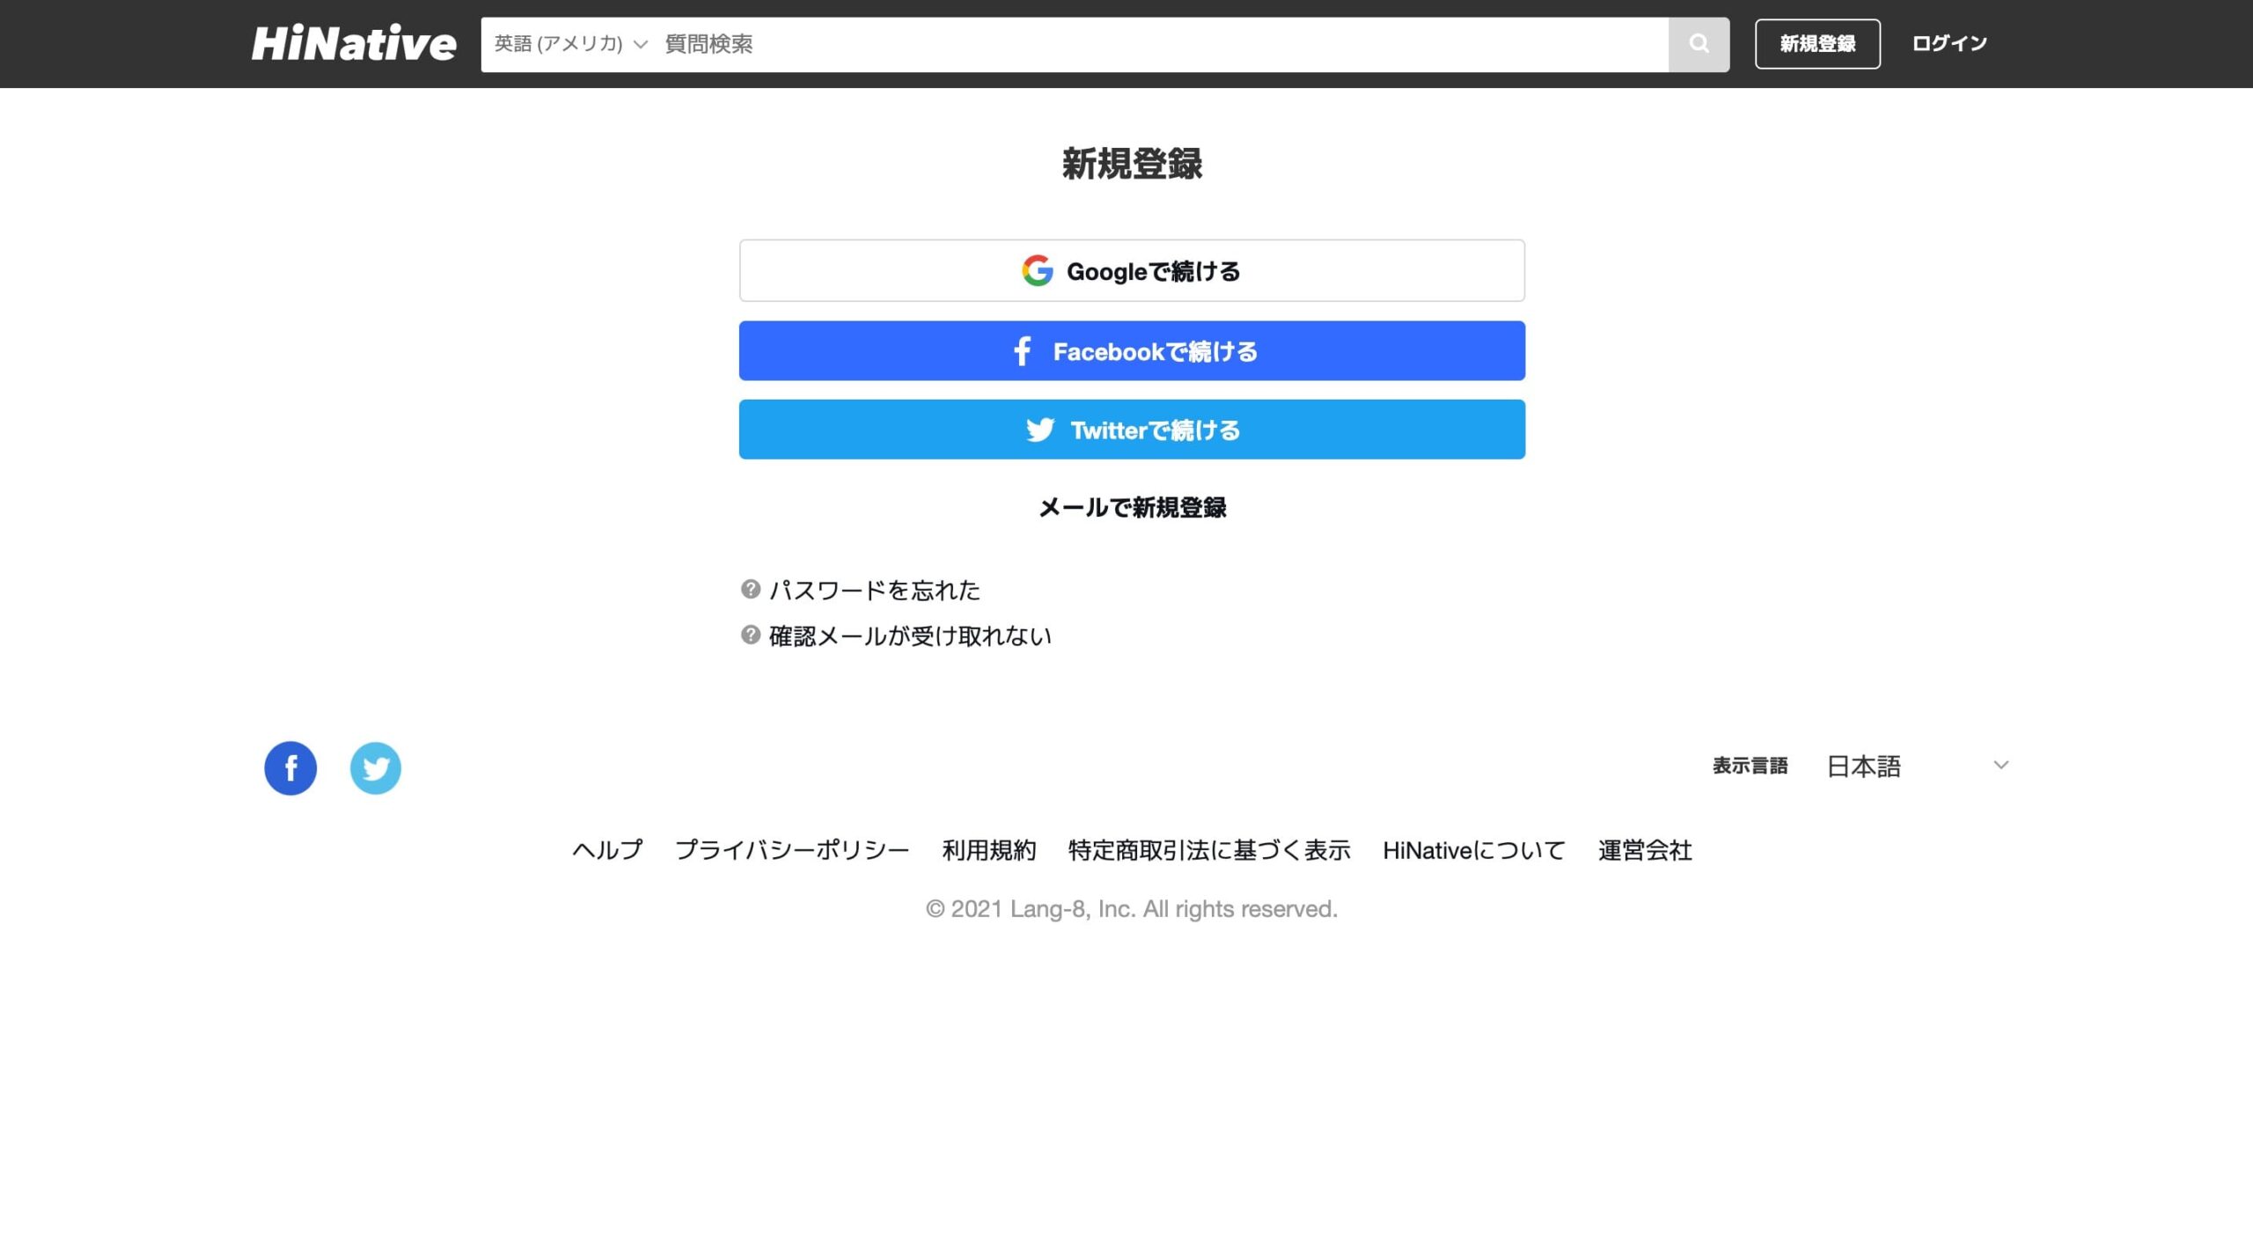The width and height of the screenshot is (2253, 1241).
Task: Open the プライバシーポリシー page
Action: [793, 849]
